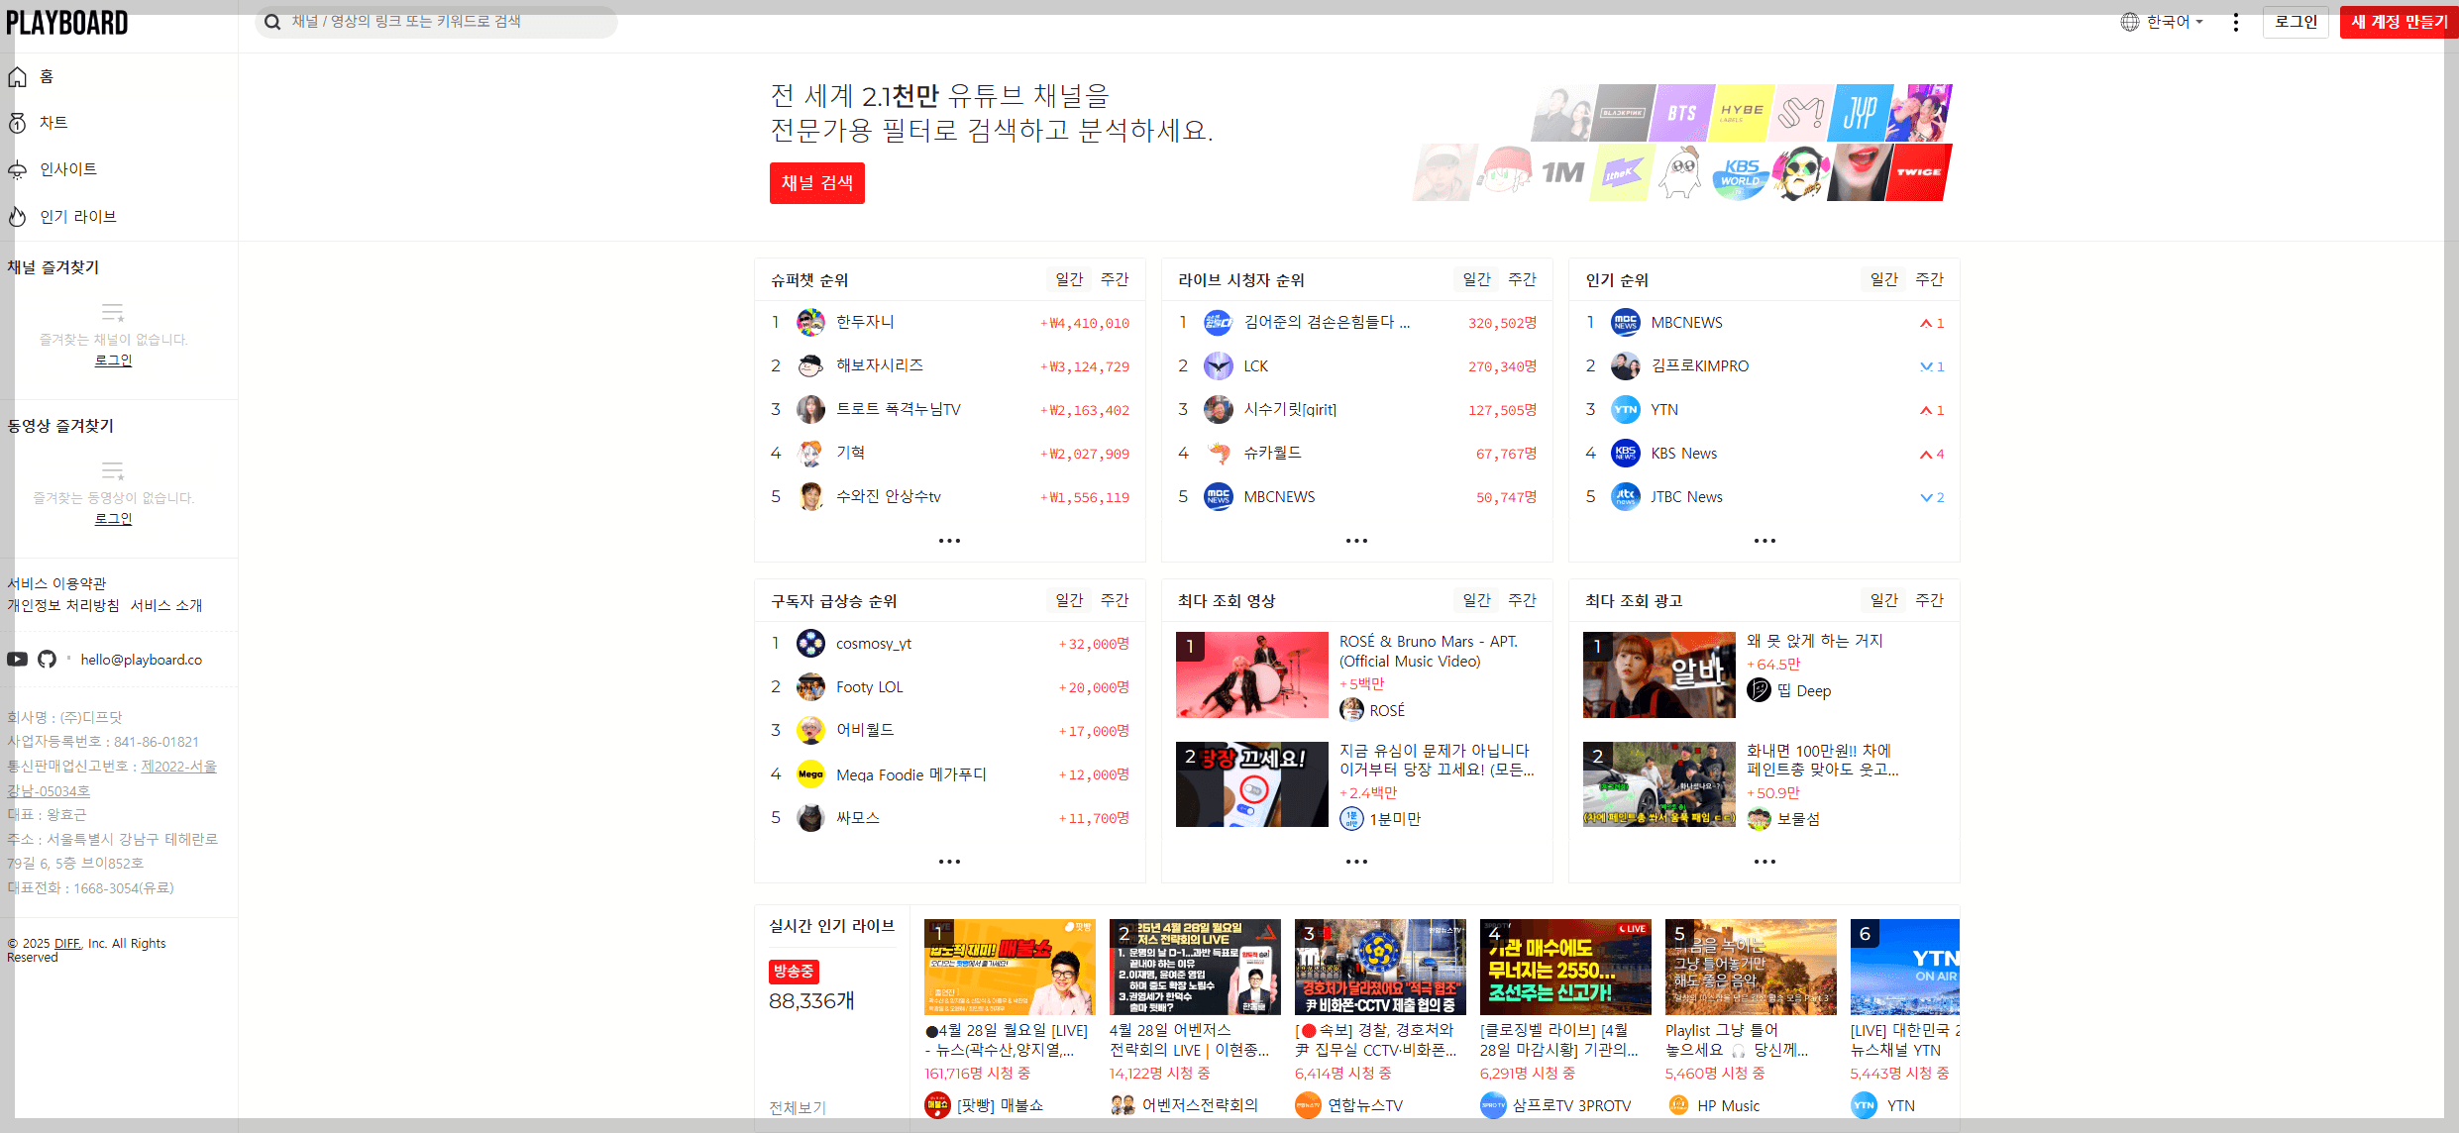The image size is (2459, 1133).
Task: Click the ROSÉ APT video thumbnail
Action: tap(1251, 675)
